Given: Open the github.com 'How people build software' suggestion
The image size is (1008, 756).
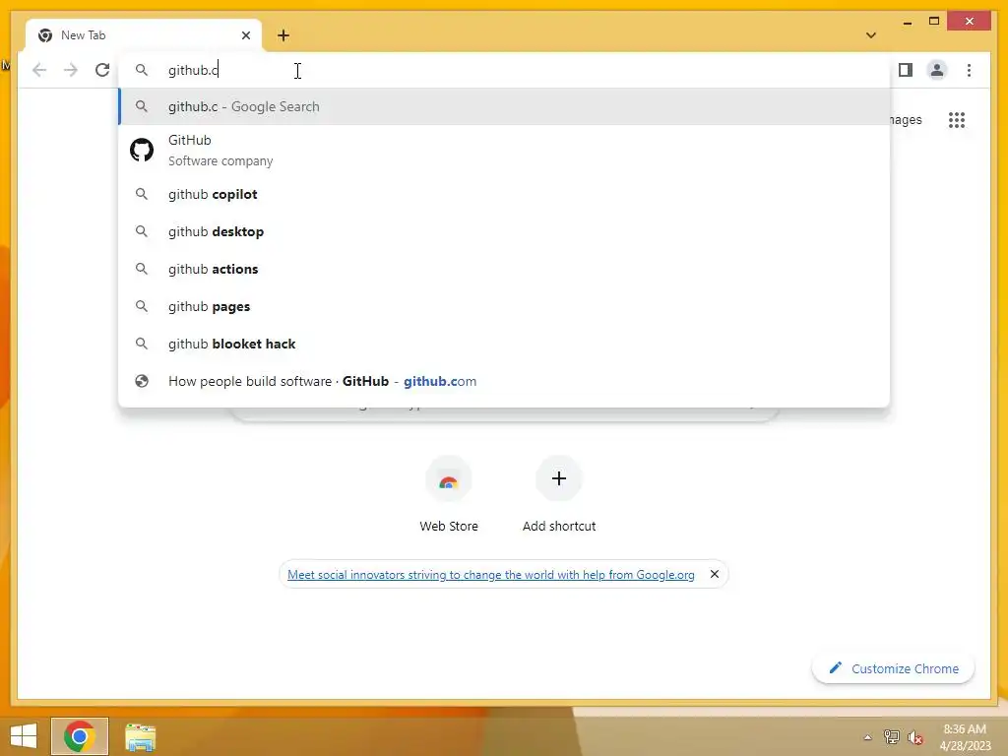Looking at the screenshot, I should [504, 381].
